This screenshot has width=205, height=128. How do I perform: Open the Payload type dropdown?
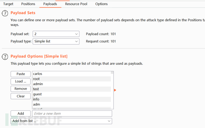click(x=56, y=42)
